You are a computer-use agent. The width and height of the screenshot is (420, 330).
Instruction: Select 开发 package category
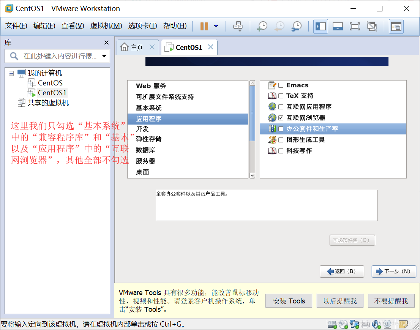pos(188,129)
